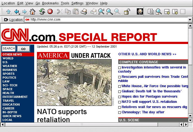Open the TRAVEL section link
Image resolution: width=193 pixels, height=132 pixels.
(8, 101)
